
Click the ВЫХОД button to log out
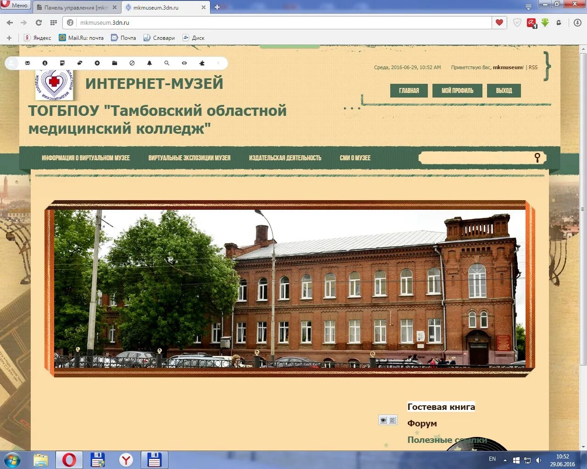pyautogui.click(x=504, y=91)
